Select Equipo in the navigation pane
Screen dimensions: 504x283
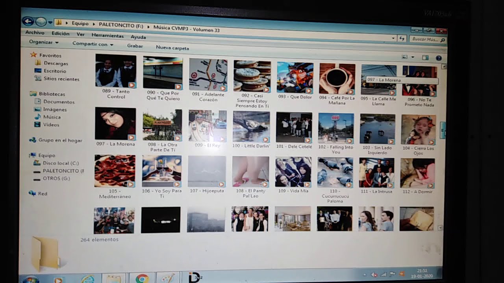pyautogui.click(x=47, y=156)
